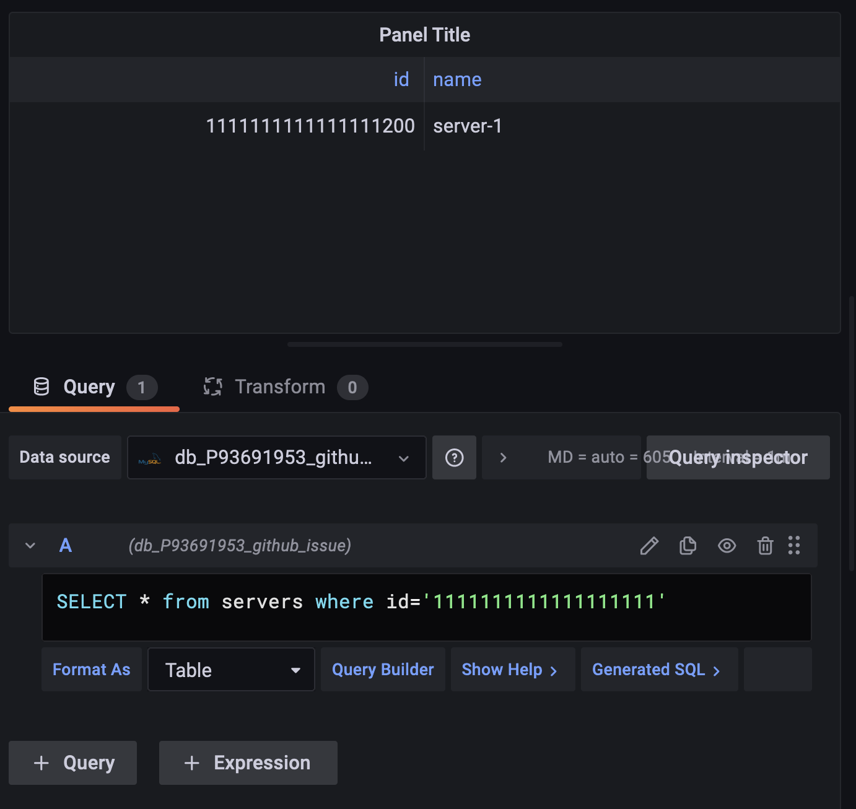The width and height of the screenshot is (856, 809).
Task: Click the Transform tab swap icon
Action: point(212,387)
